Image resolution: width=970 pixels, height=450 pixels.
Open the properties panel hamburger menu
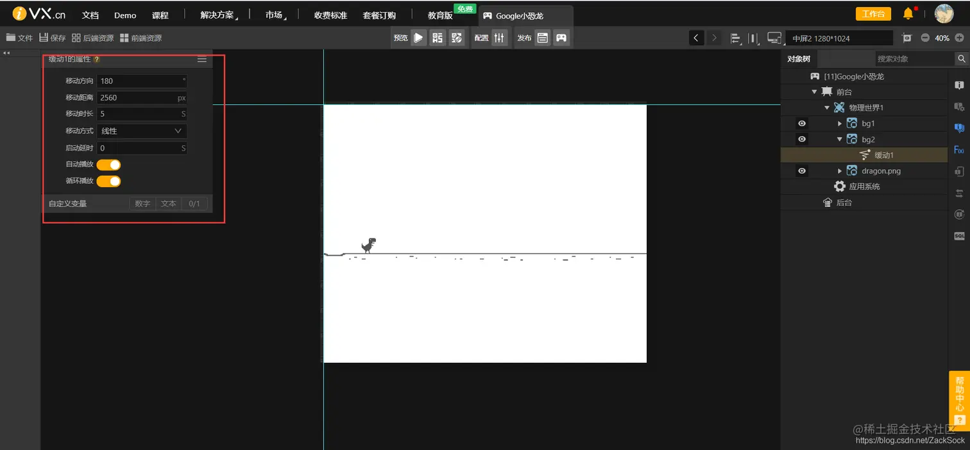[201, 59]
